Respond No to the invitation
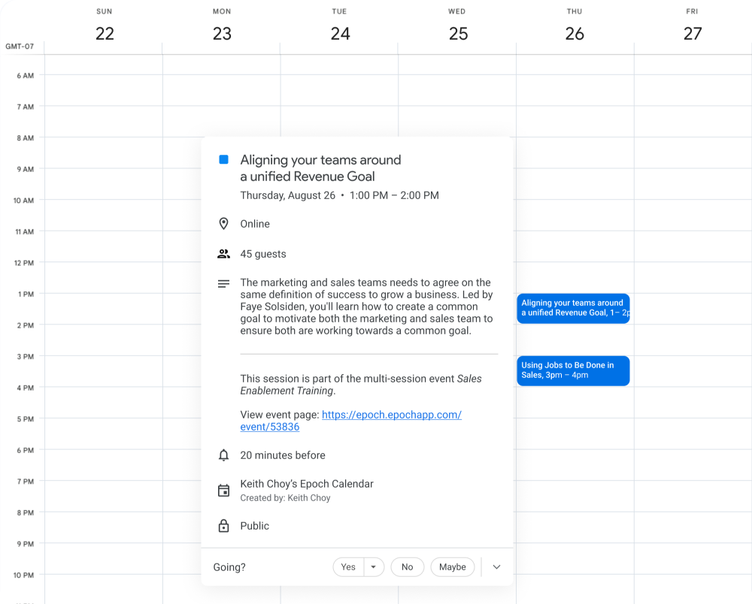This screenshot has width=752, height=604. pos(407,566)
